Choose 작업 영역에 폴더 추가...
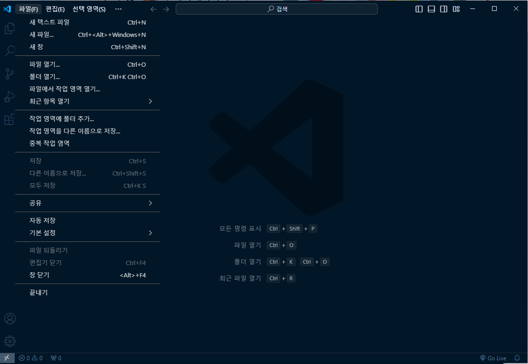Image resolution: width=528 pixels, height=364 pixels. [x=88, y=119]
